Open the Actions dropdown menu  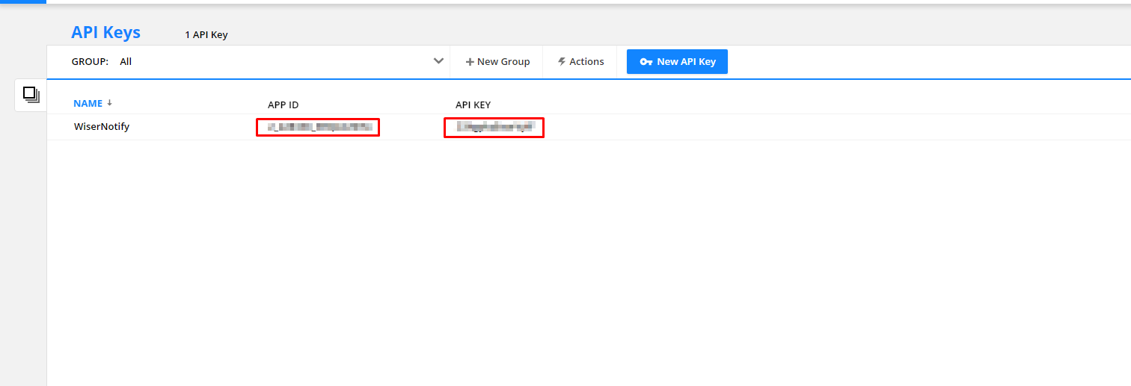point(581,62)
